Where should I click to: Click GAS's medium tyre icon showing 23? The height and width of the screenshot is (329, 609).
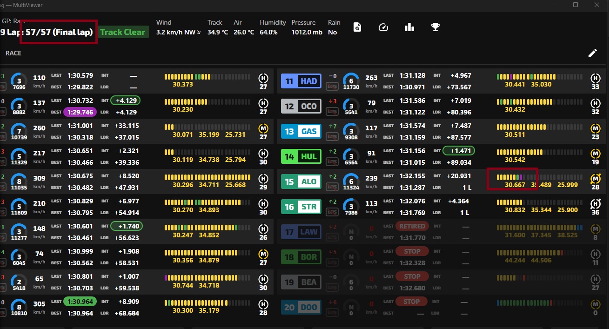point(596,128)
